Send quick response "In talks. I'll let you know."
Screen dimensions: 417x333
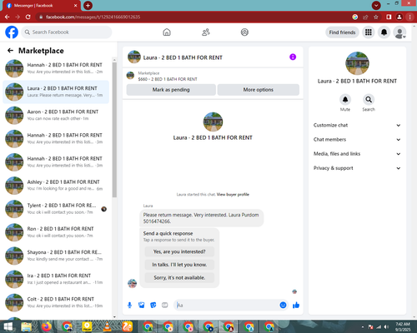coord(179,265)
